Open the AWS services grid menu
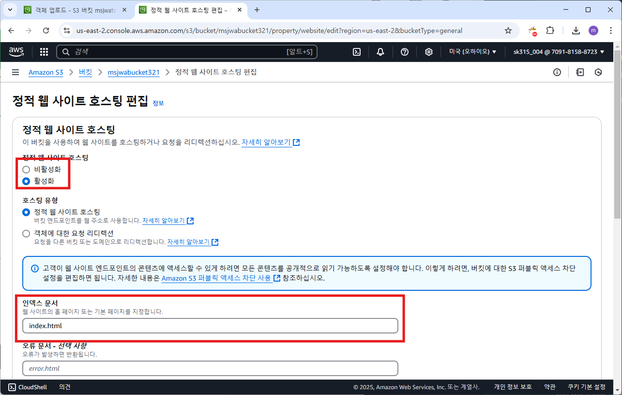Screen dimensions: 622x395 point(44,52)
